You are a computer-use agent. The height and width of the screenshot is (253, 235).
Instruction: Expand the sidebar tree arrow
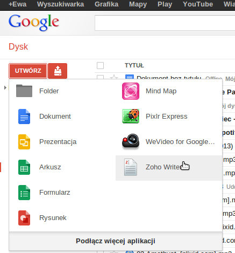click(x=5, y=87)
